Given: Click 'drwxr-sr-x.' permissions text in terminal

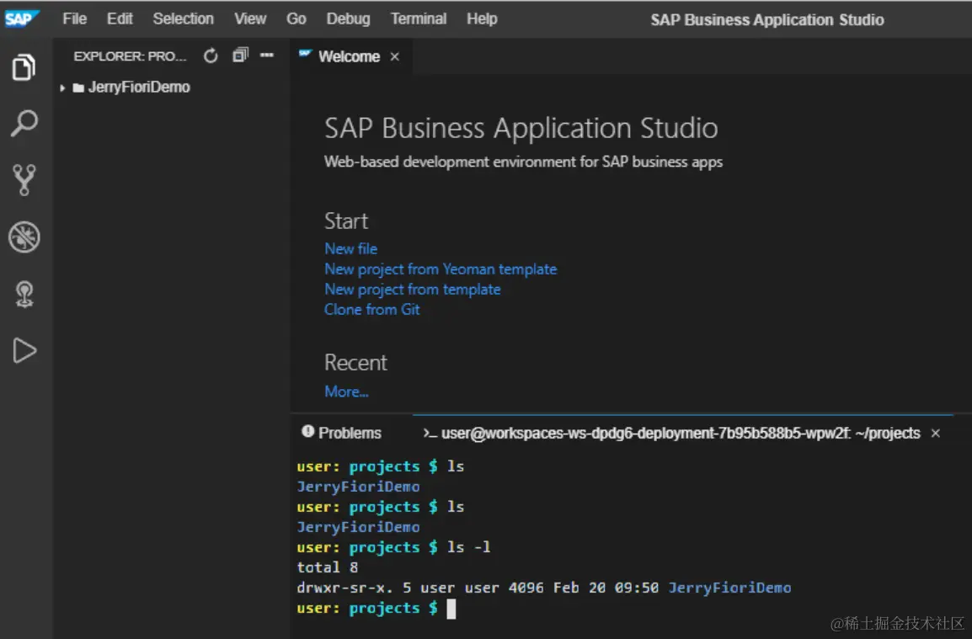Looking at the screenshot, I should click(344, 588).
